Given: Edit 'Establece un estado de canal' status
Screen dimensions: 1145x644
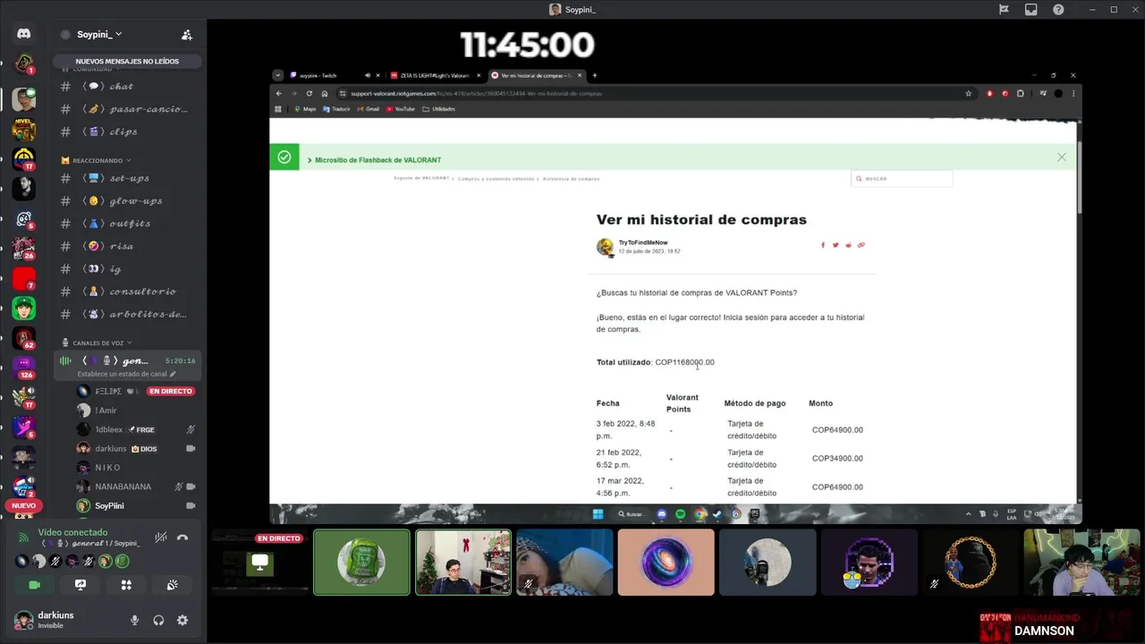Looking at the screenshot, I should 126,374.
